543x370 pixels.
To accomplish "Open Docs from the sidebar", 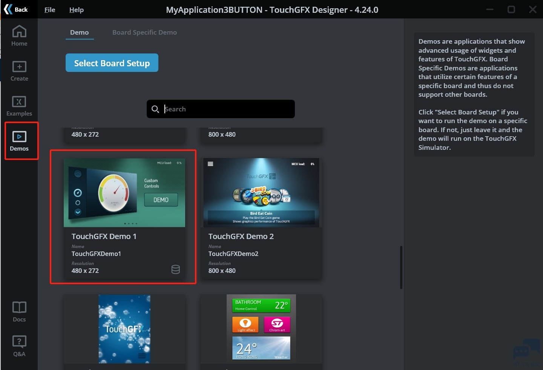I will 19,312.
